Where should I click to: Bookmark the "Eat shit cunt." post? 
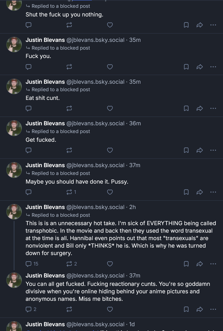click(x=186, y=108)
